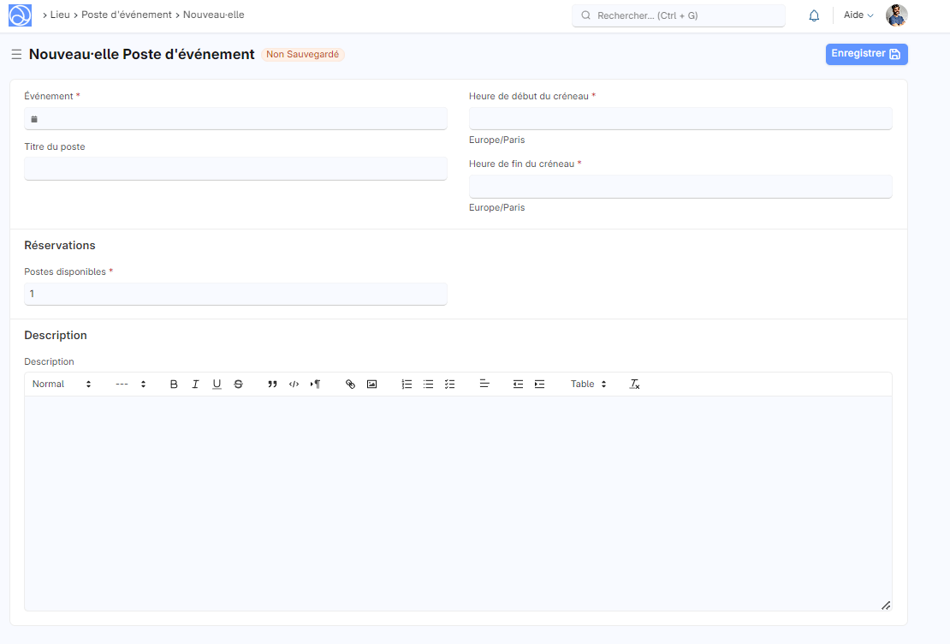
Task: Insert a hyperlink via link icon
Action: pos(350,385)
